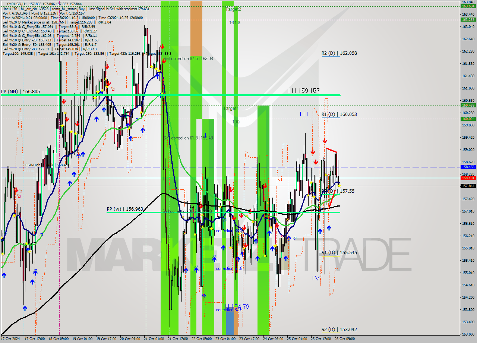
Task: Click the R1 (D) | 160.053 resistance label
Action: tap(339, 114)
